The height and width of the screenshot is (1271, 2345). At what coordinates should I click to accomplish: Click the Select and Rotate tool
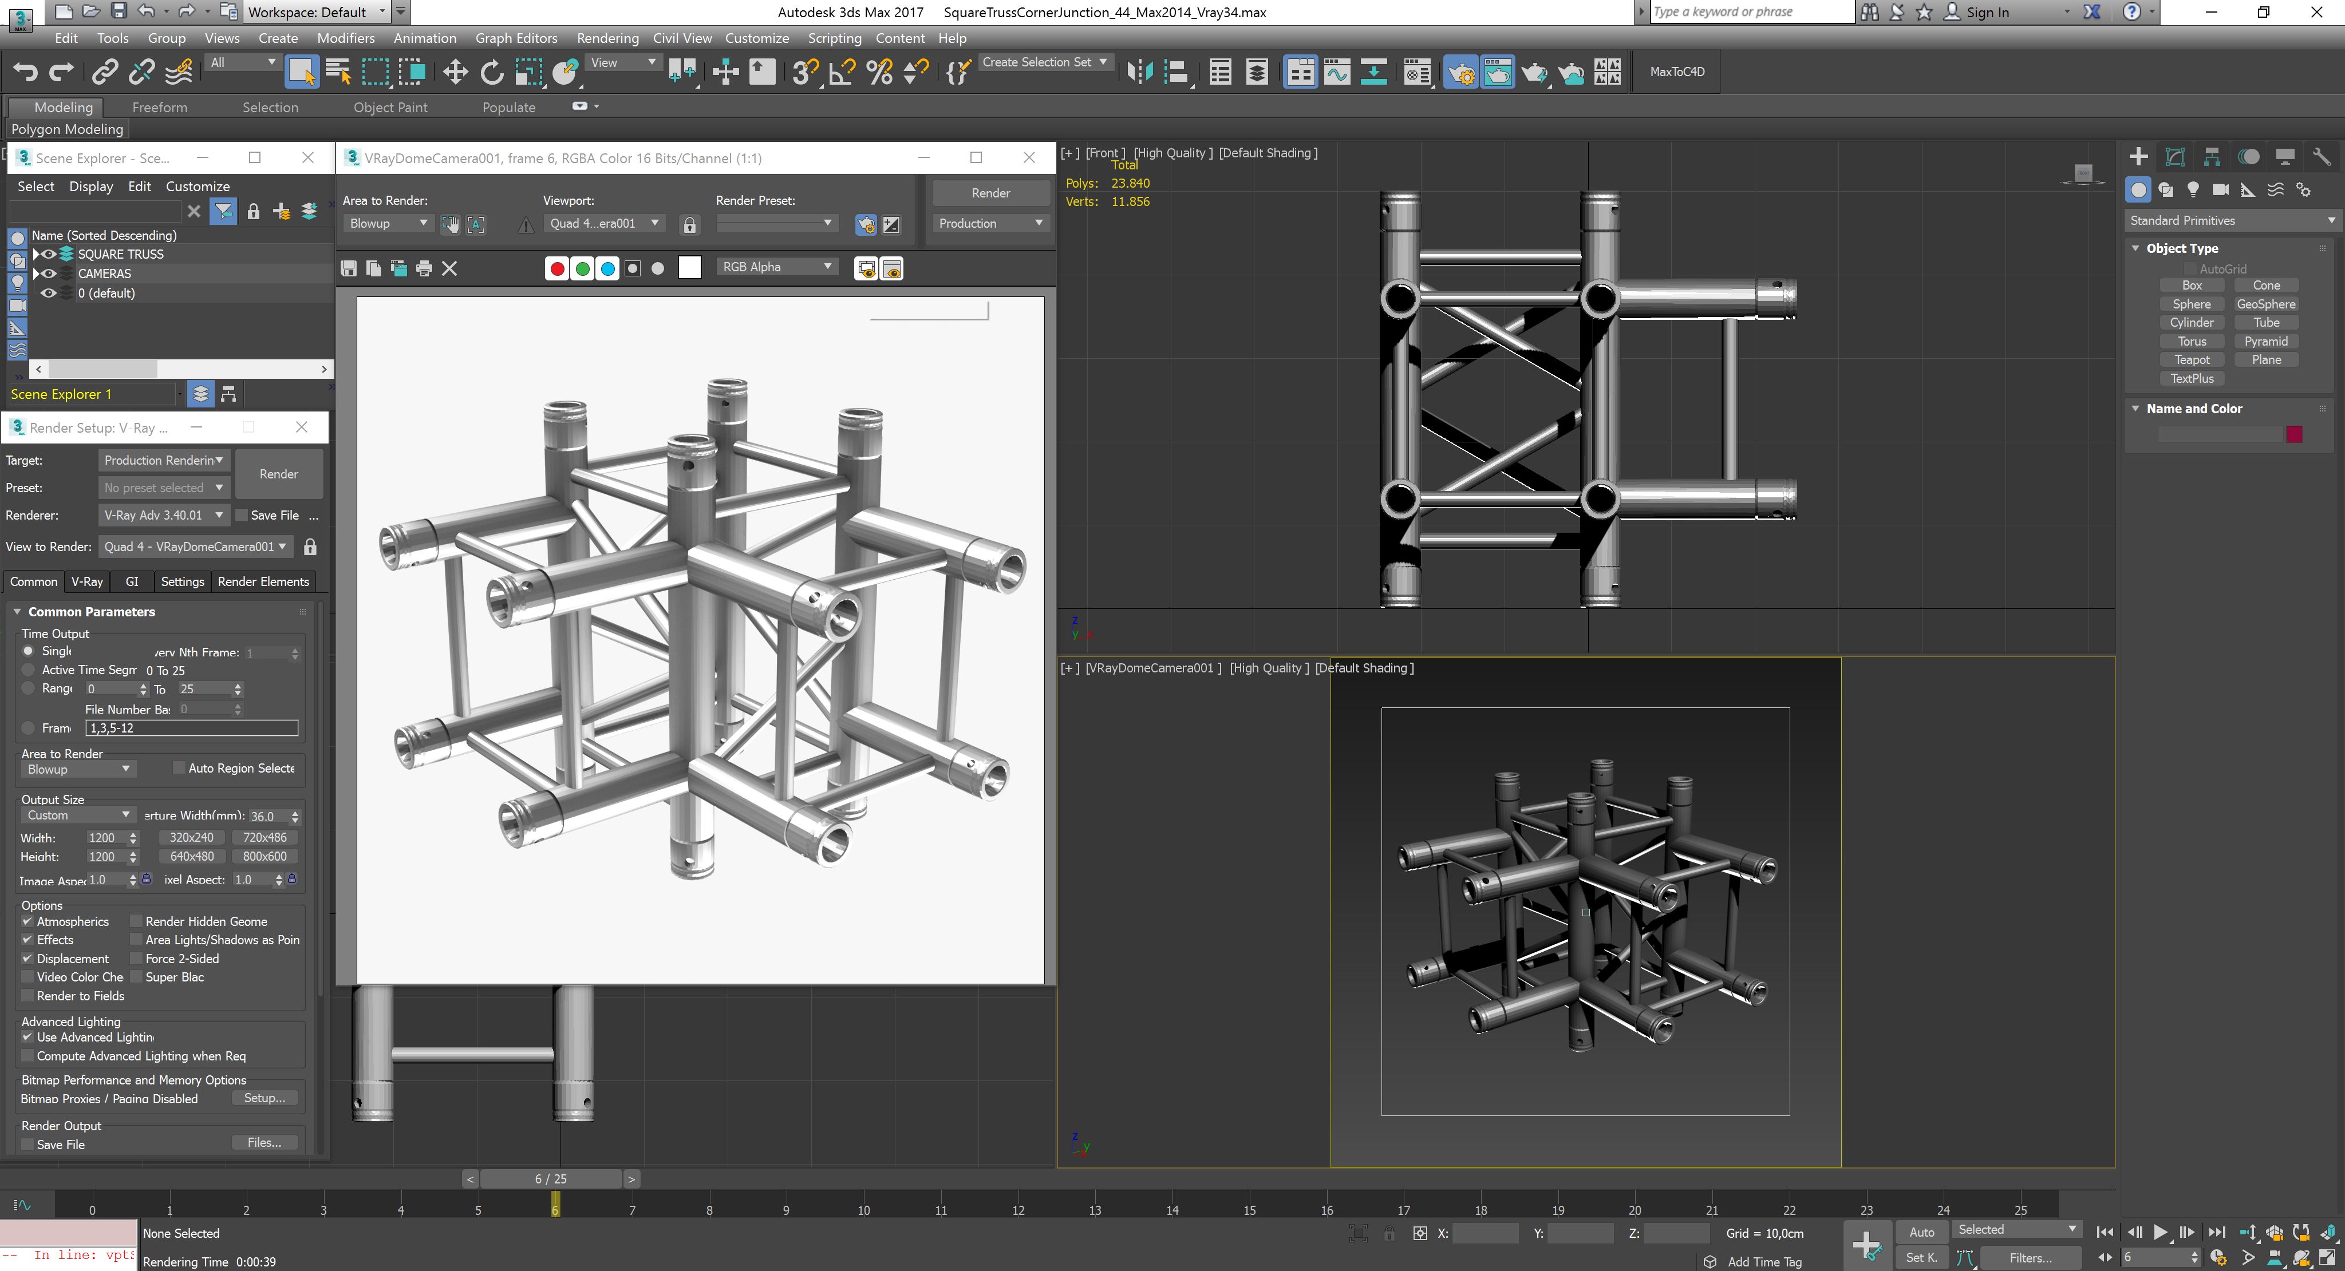(x=492, y=72)
